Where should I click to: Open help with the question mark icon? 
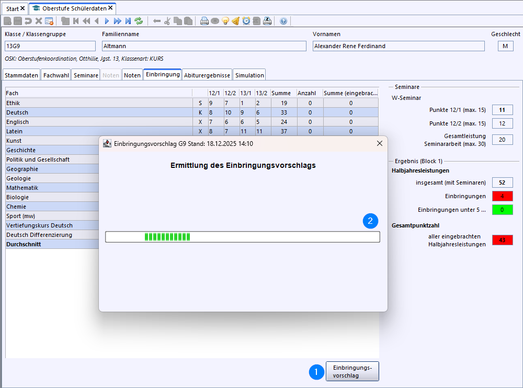[x=283, y=21]
